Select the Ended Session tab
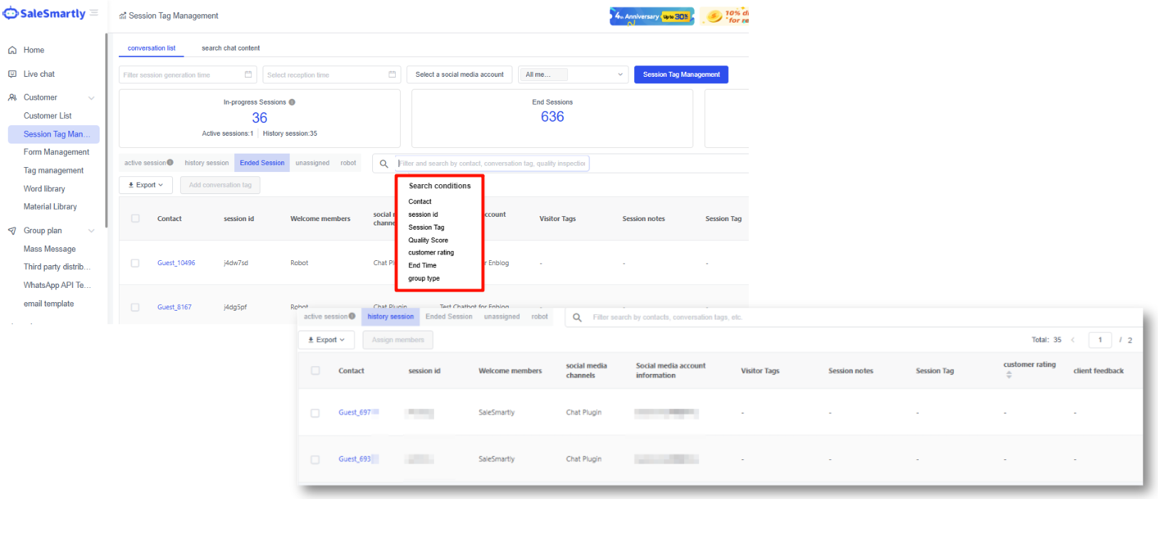The height and width of the screenshot is (541, 1158). click(x=262, y=163)
